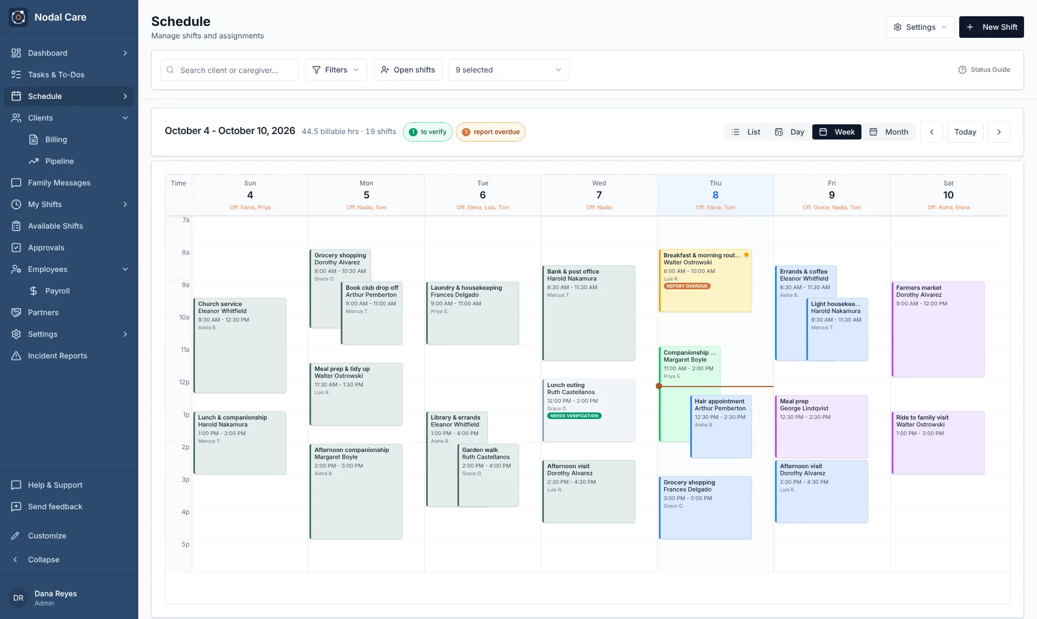Image resolution: width=1037 pixels, height=619 pixels.
Task: Open the 'Farmers market' shift on Saturday
Action: click(x=938, y=329)
